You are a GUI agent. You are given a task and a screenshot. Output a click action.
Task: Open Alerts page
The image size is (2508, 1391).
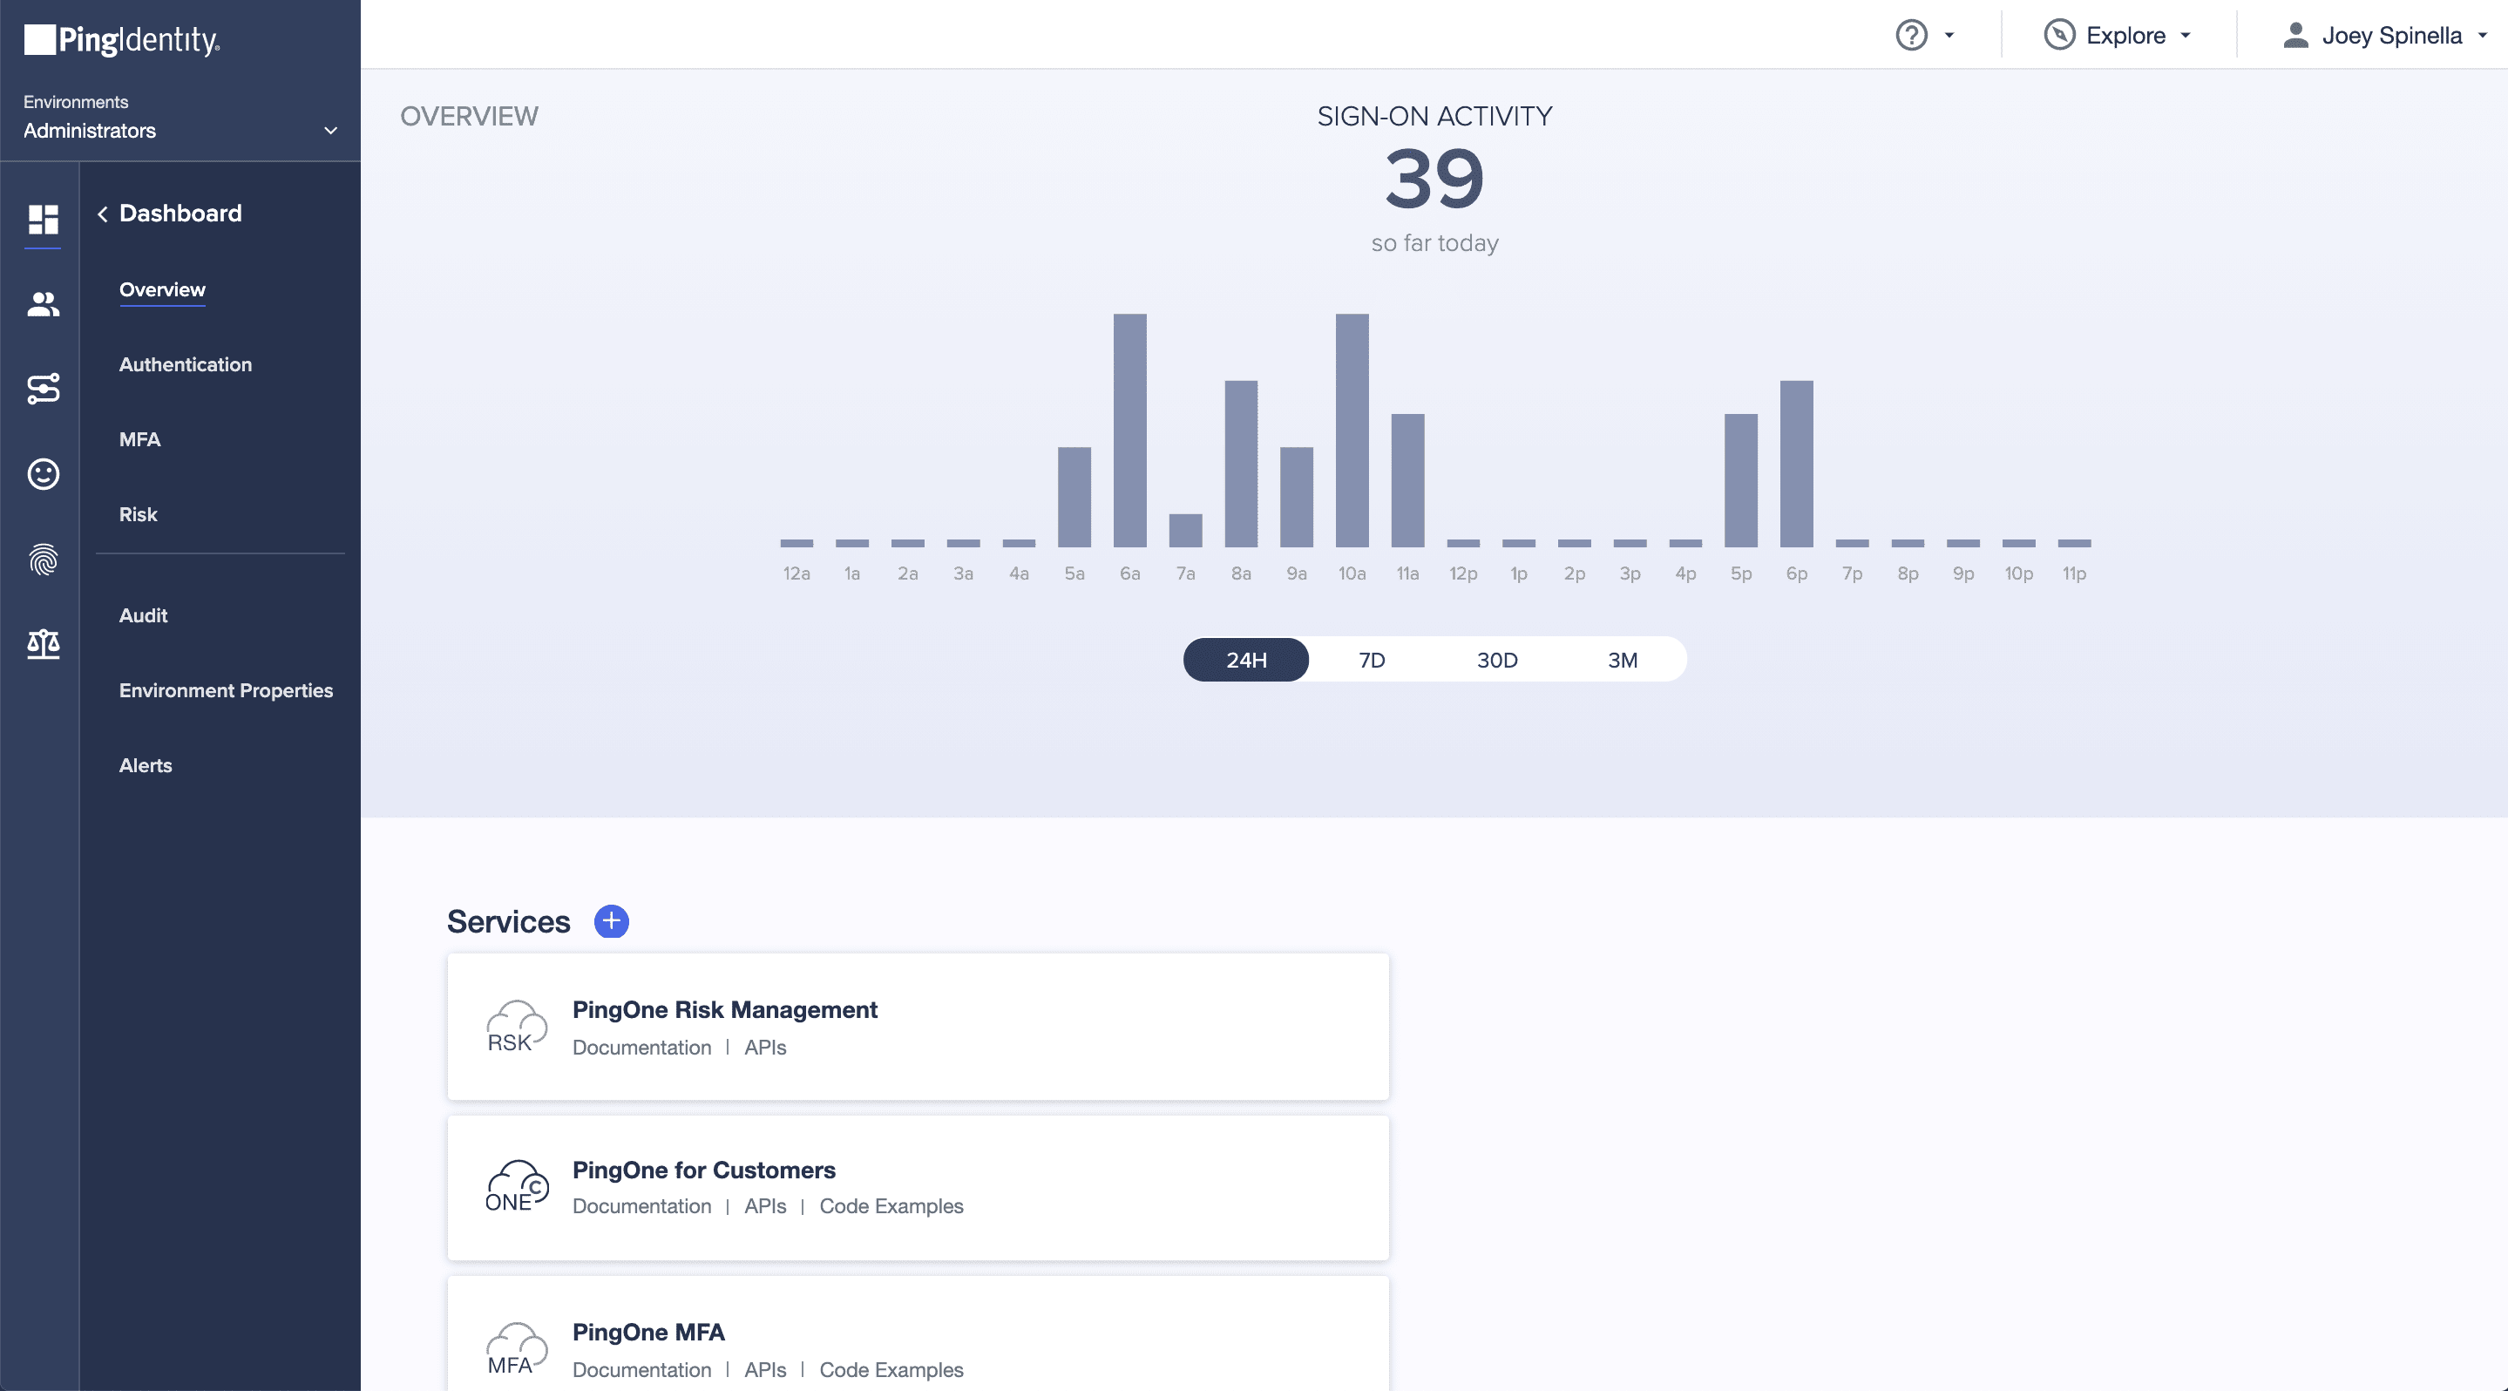coord(146,765)
